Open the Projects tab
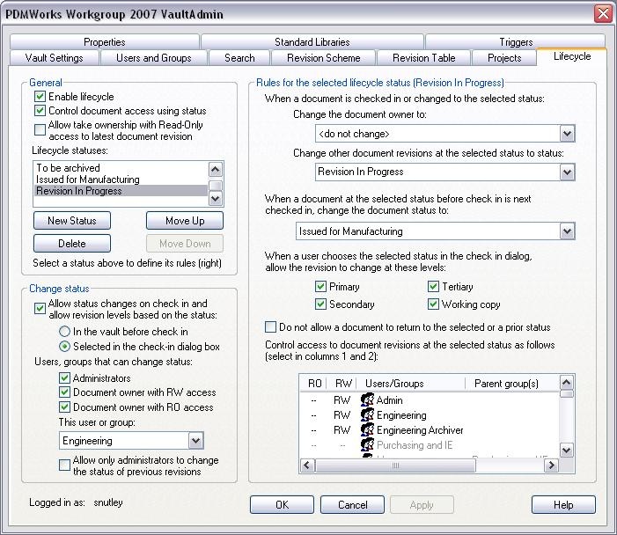The image size is (617, 535). point(504,58)
